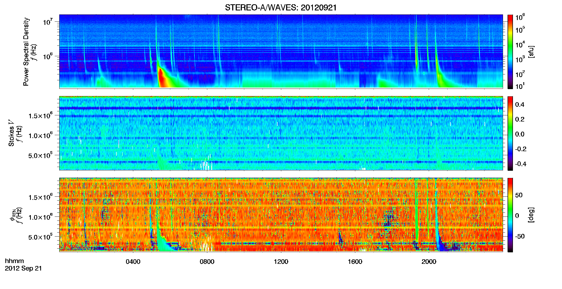
Task: Click the 5.0×10^5 tick on φ RTN panel
Action: (x=40, y=237)
